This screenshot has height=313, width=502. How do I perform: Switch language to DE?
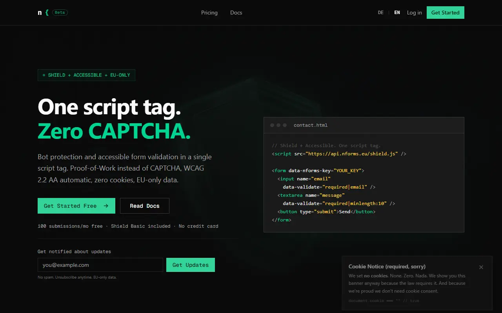point(381,13)
